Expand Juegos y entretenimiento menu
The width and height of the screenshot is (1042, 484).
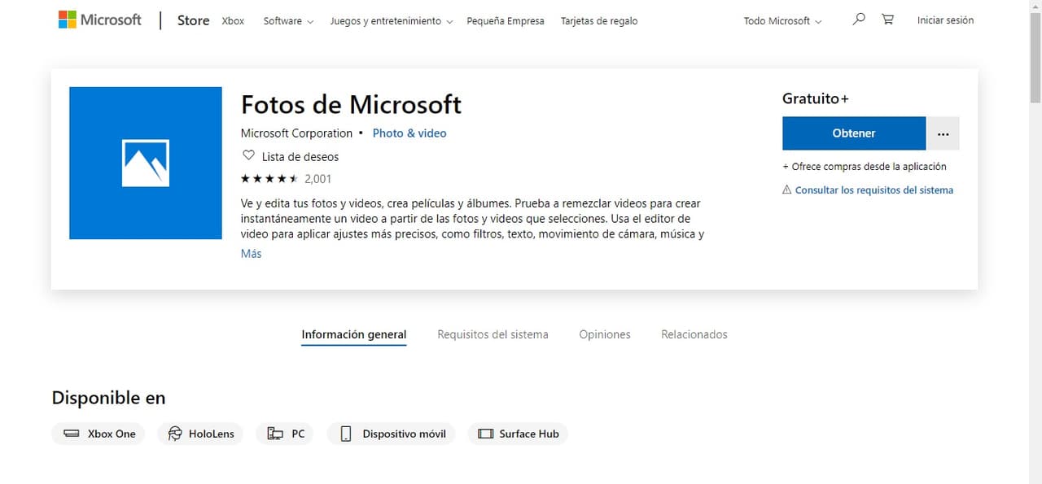point(386,20)
